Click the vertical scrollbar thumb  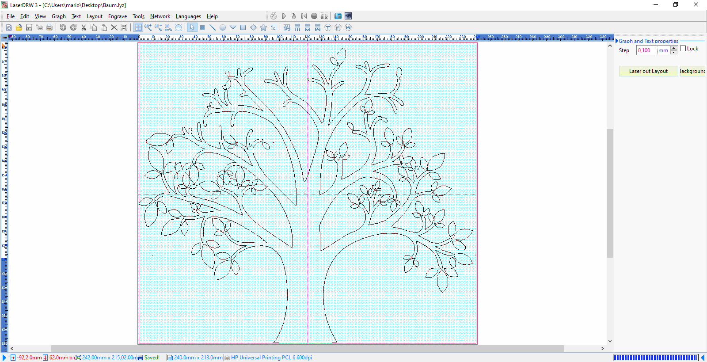click(610, 193)
